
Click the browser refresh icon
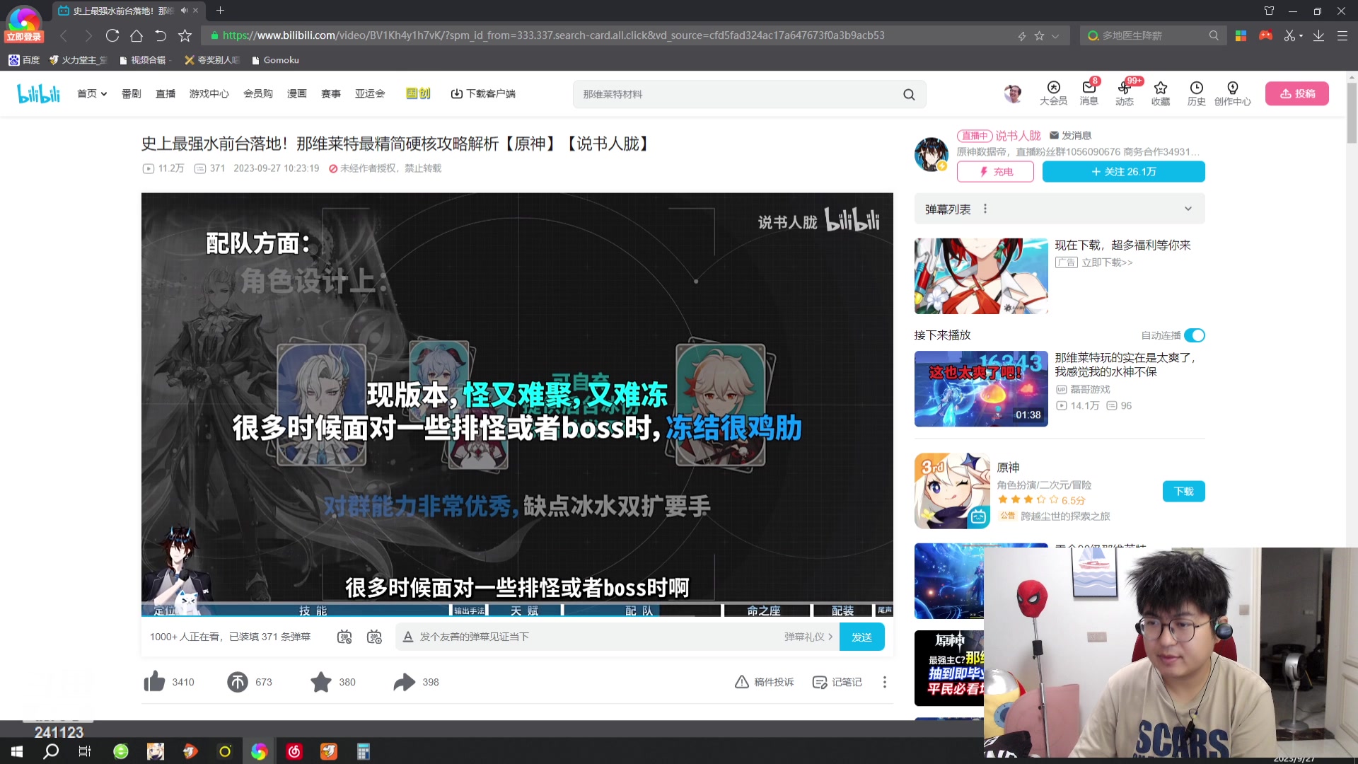tap(112, 35)
